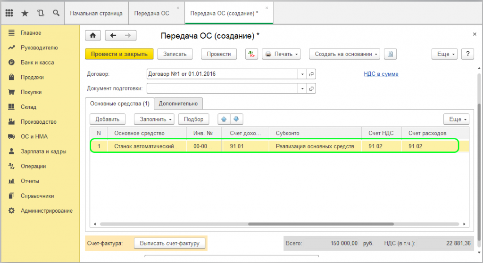Open the document report icon
Viewport: 483px width, 263px height.
point(390,54)
